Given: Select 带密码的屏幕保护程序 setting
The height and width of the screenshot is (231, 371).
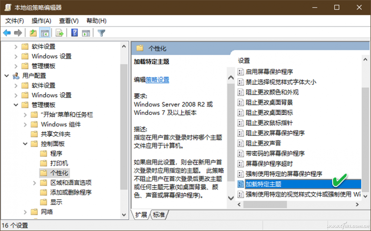Looking at the screenshot, I should (x=275, y=153).
